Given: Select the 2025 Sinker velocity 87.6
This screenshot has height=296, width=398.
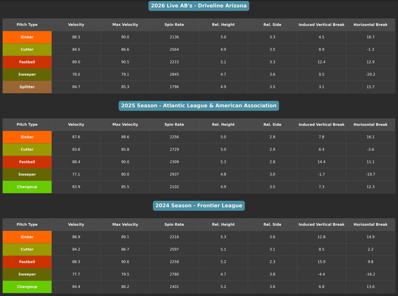Looking at the screenshot, I should [76, 137].
